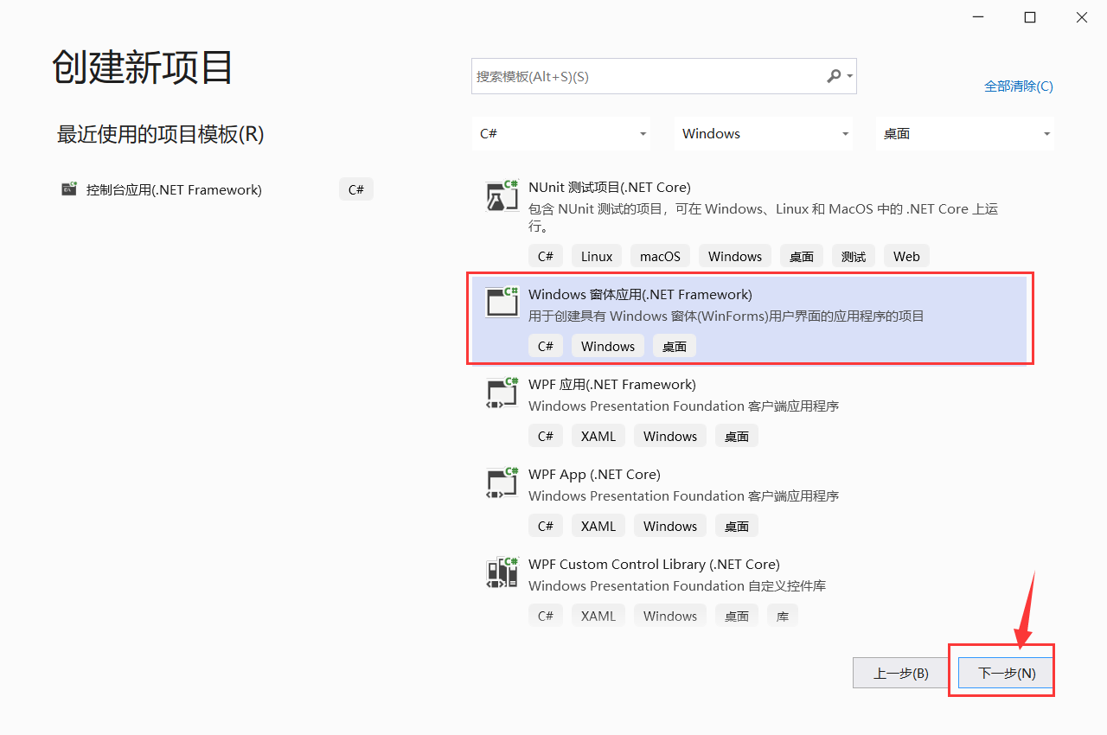The image size is (1107, 735).
Task: Click the WPF 应用(.NET Framework) template icon
Action: point(502,393)
